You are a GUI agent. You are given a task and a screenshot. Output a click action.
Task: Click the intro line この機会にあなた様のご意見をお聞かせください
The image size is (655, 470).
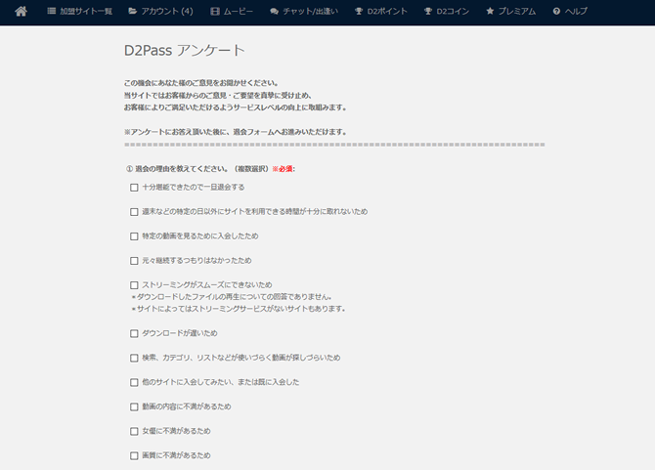[x=201, y=83]
